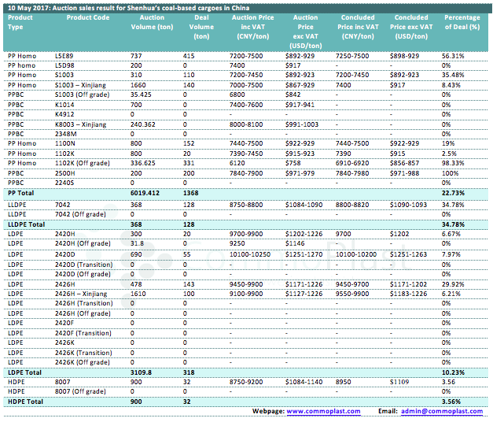Select the 2500H product code cell
Viewport: 493px width, 422px height.
pyautogui.click(x=65, y=172)
